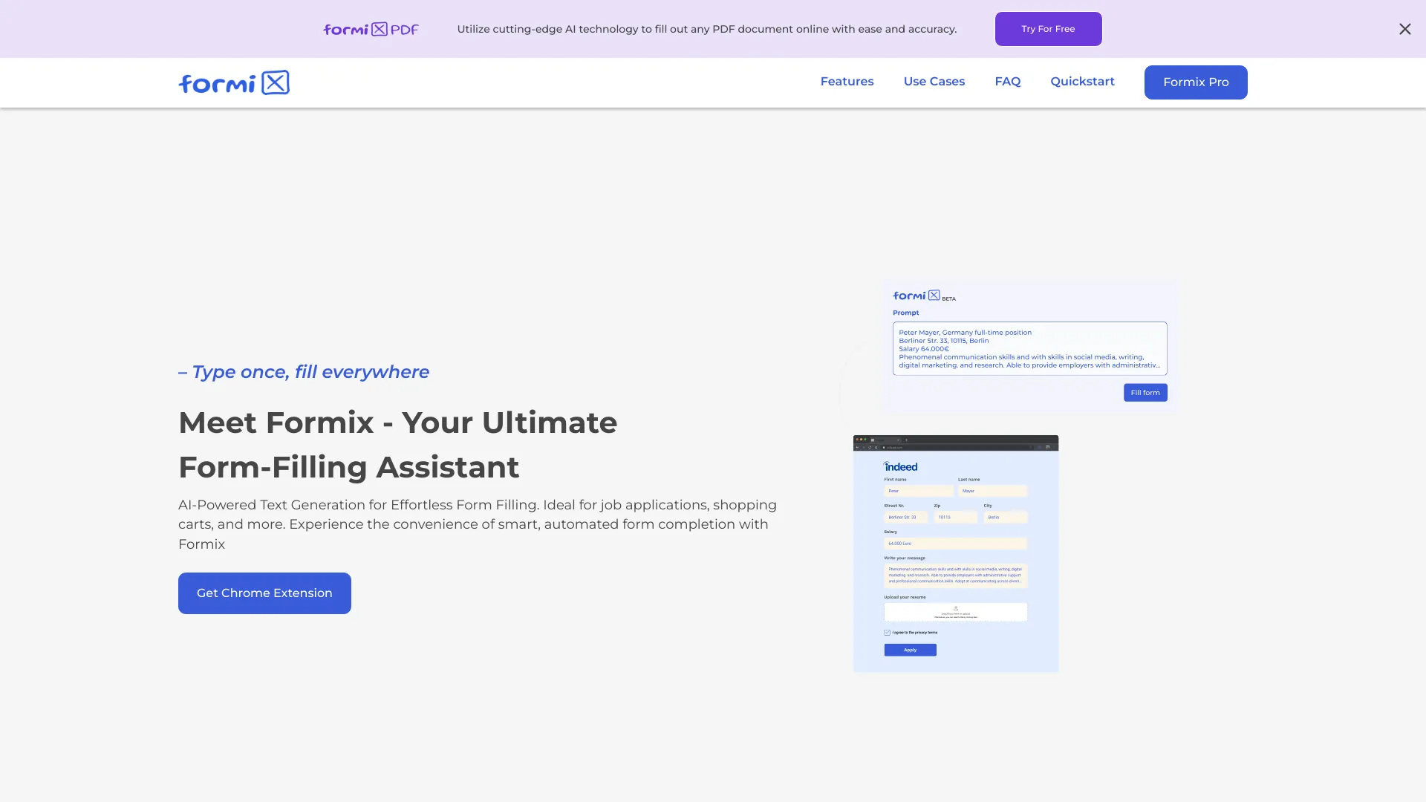
Task: Click Get Chrome Extension button
Action: (264, 593)
